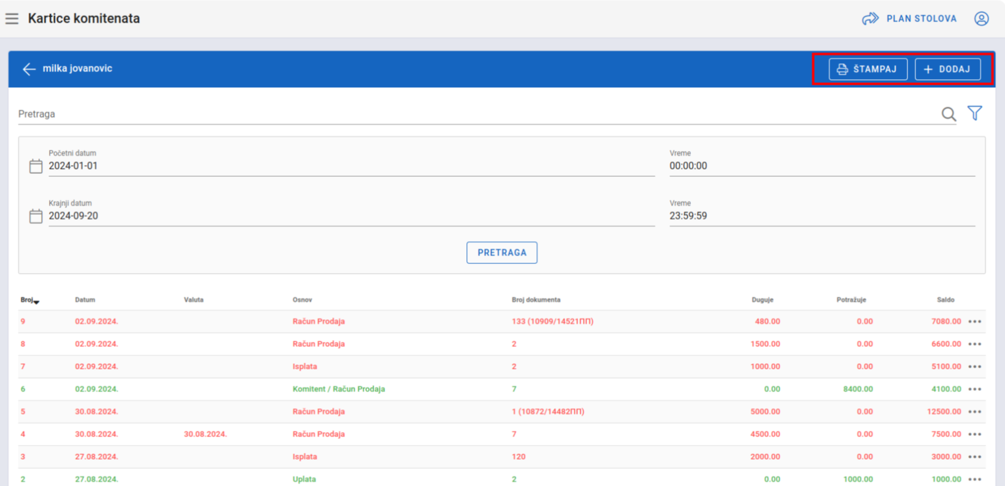Edit start Vreme field 00:00:00
This screenshot has width=1005, height=486.
[822, 166]
